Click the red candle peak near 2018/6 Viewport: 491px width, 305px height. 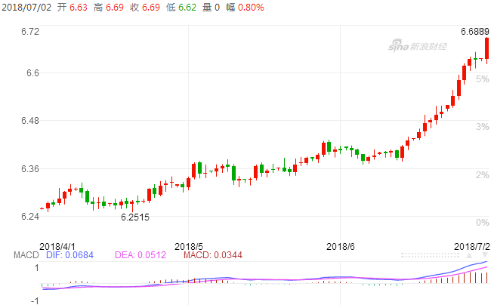click(x=323, y=147)
